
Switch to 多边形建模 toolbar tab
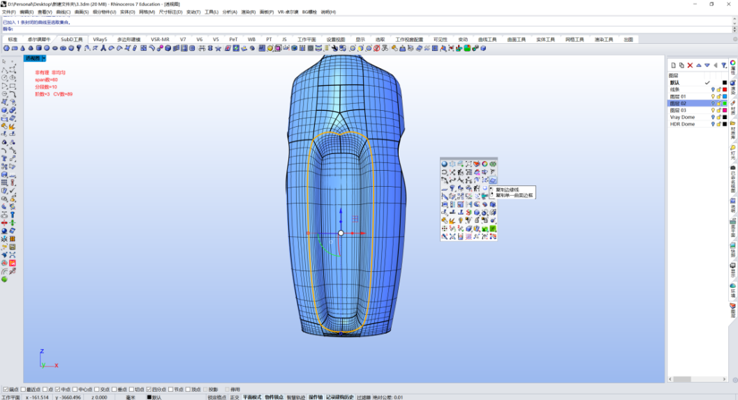pos(129,40)
